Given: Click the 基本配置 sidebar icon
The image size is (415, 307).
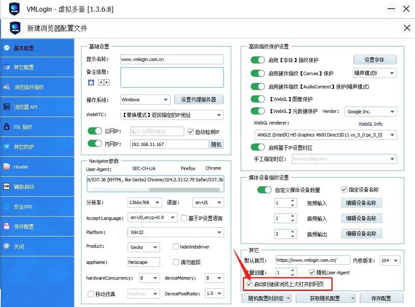Looking at the screenshot, I should [7, 48].
